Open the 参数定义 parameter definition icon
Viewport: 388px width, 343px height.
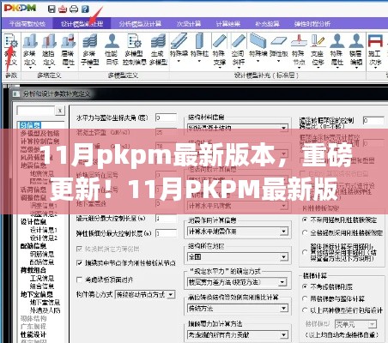[x=11, y=50]
